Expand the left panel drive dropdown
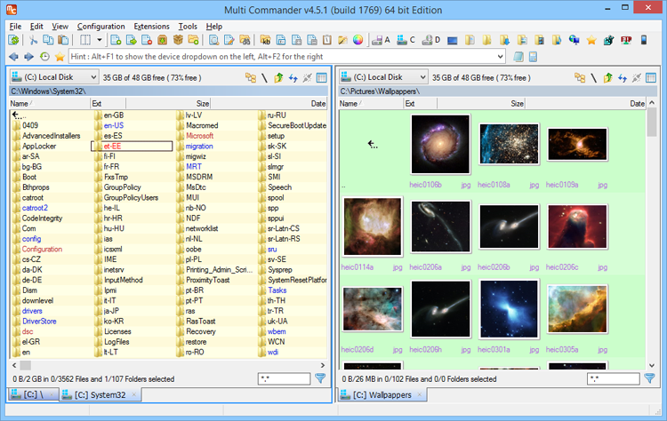 click(x=93, y=78)
